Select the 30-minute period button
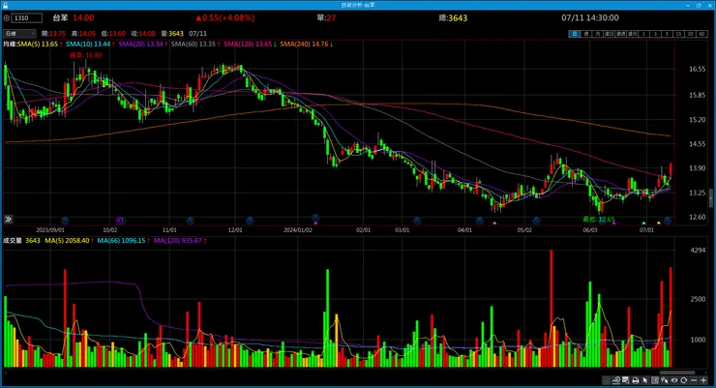This screenshot has width=716, height=388. point(690,34)
